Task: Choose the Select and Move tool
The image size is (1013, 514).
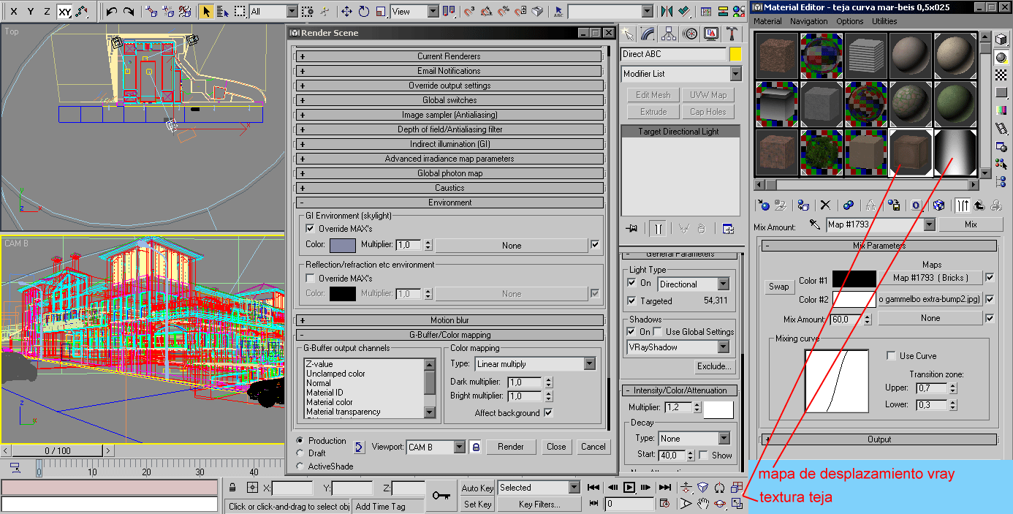Action: [x=346, y=12]
